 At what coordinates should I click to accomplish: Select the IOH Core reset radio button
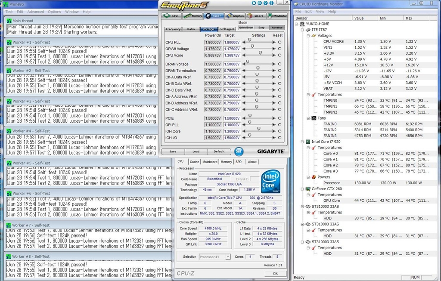point(280,131)
